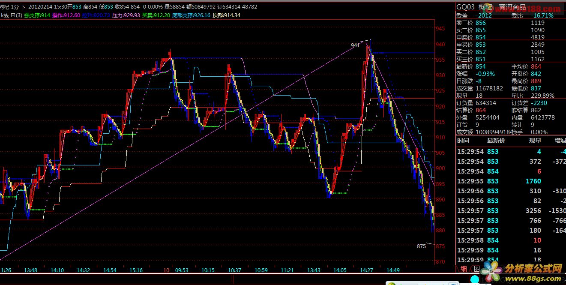
Task: Click the 压力:929.93 indicator label
Action: coord(126,15)
